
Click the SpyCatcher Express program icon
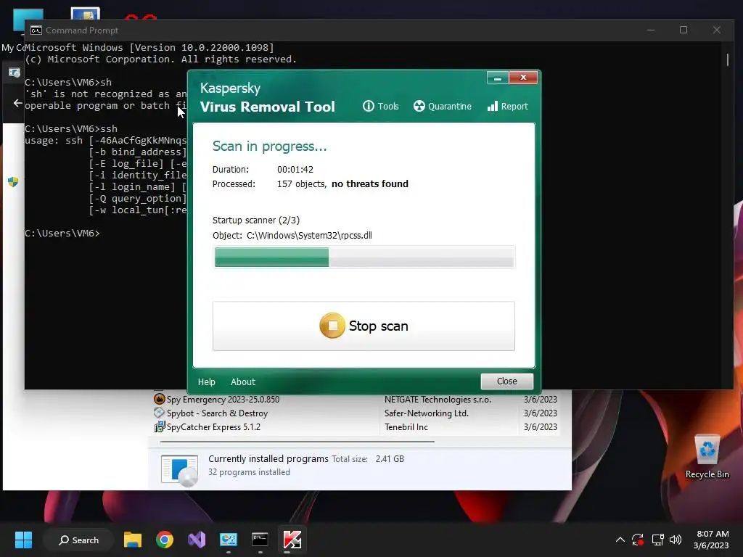point(159,426)
